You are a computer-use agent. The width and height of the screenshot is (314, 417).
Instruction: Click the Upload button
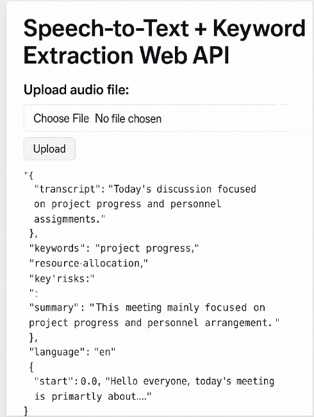tap(49, 149)
